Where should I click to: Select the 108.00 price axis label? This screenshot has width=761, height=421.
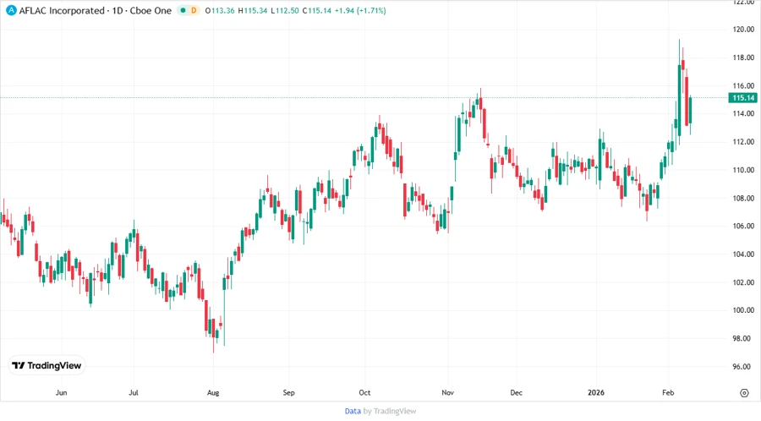743,198
